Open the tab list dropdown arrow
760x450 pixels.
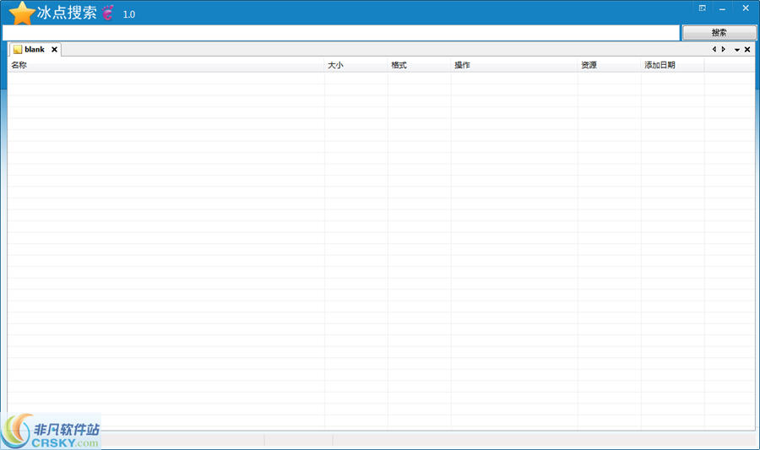[x=736, y=50]
